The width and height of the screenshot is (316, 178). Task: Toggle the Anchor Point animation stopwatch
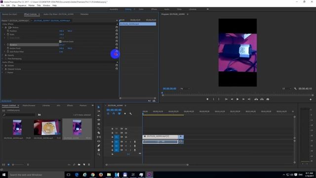[8, 48]
